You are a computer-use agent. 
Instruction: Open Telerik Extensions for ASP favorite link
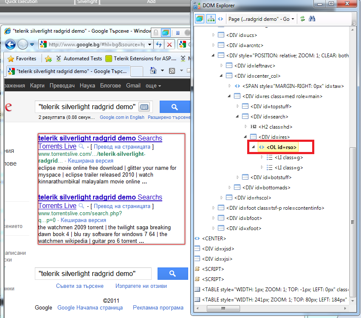click(x=141, y=59)
